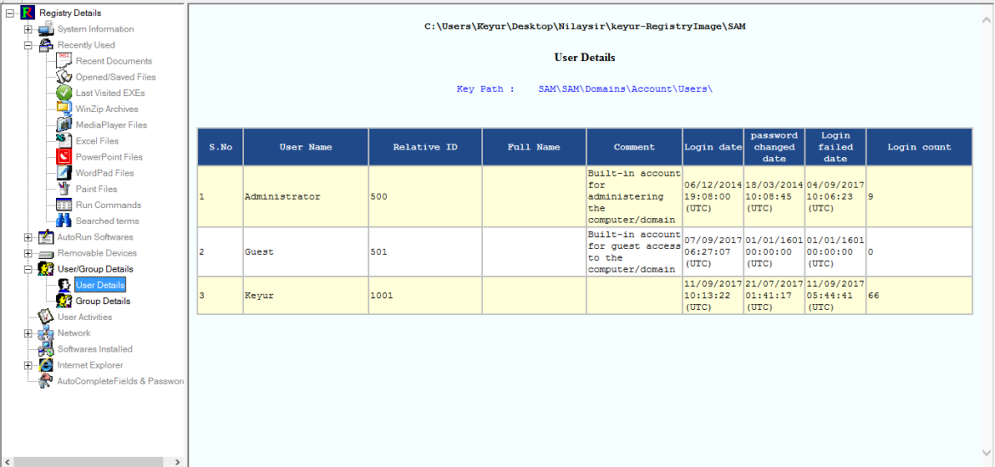This screenshot has width=995, height=467.
Task: Click the User Details person icon
Action: [x=65, y=285]
